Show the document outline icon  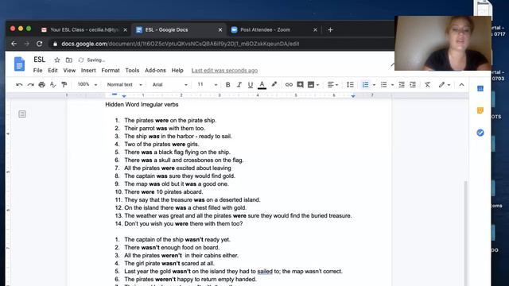22,114
